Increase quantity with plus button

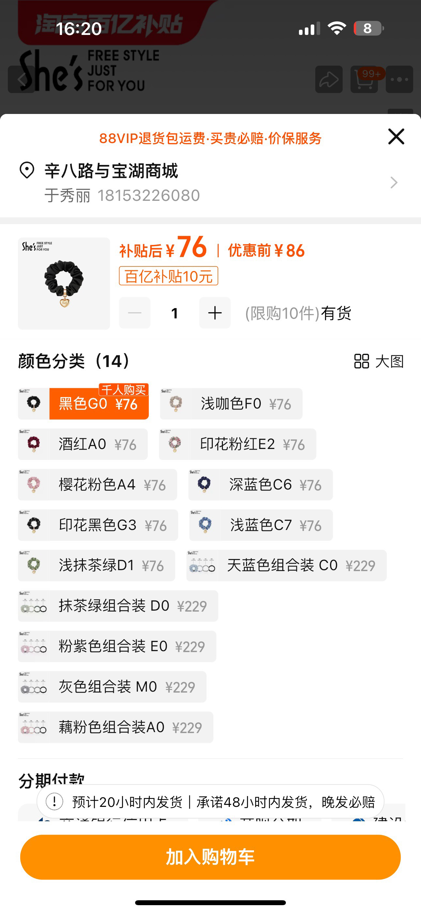pos(215,313)
